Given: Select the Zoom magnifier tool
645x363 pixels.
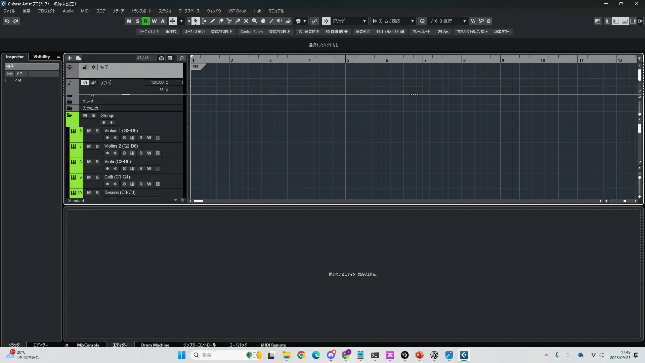Looking at the screenshot, I should [x=255, y=21].
